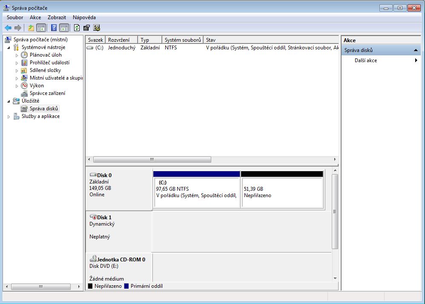Click the Refresh toolbar icon
Viewport: 425px width, 304px height.
(77, 28)
